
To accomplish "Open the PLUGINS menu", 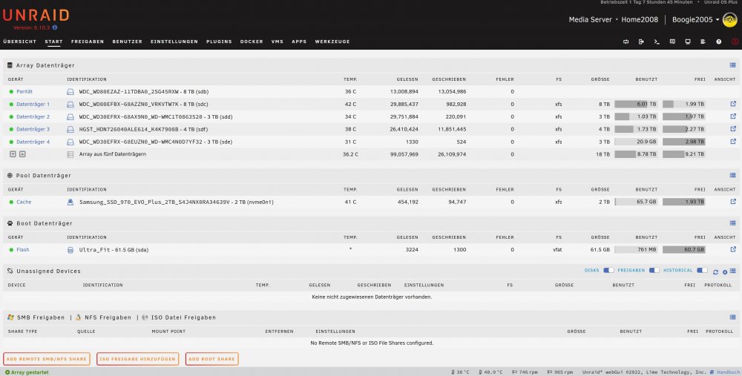I will pyautogui.click(x=219, y=42).
